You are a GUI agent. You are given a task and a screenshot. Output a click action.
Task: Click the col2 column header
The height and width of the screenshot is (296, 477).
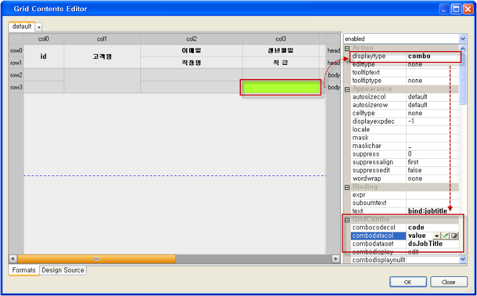192,39
